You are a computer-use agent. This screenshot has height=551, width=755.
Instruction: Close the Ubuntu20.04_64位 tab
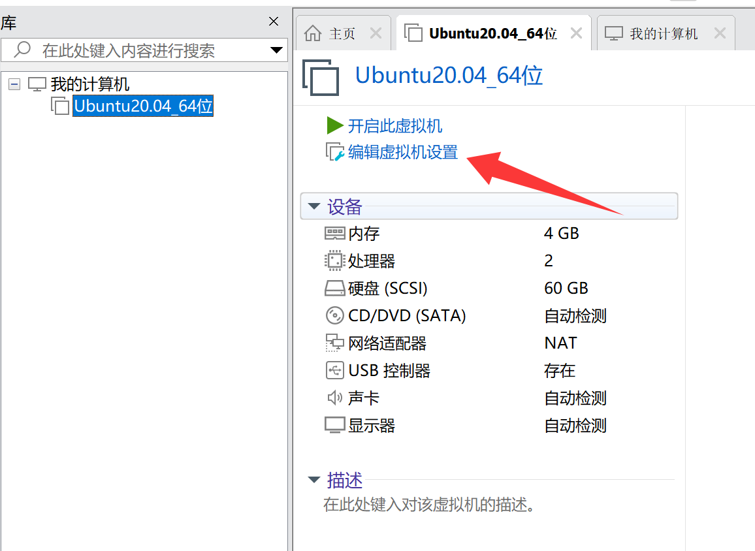click(576, 33)
